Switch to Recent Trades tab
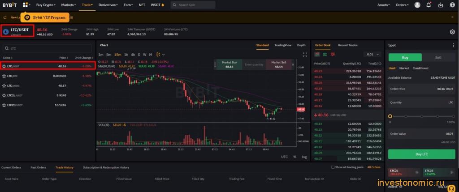 coord(348,45)
